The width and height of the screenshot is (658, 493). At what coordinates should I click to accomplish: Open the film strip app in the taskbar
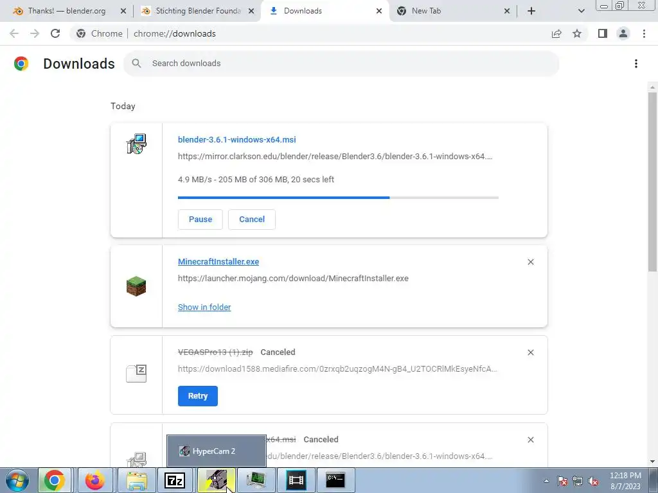point(296,480)
